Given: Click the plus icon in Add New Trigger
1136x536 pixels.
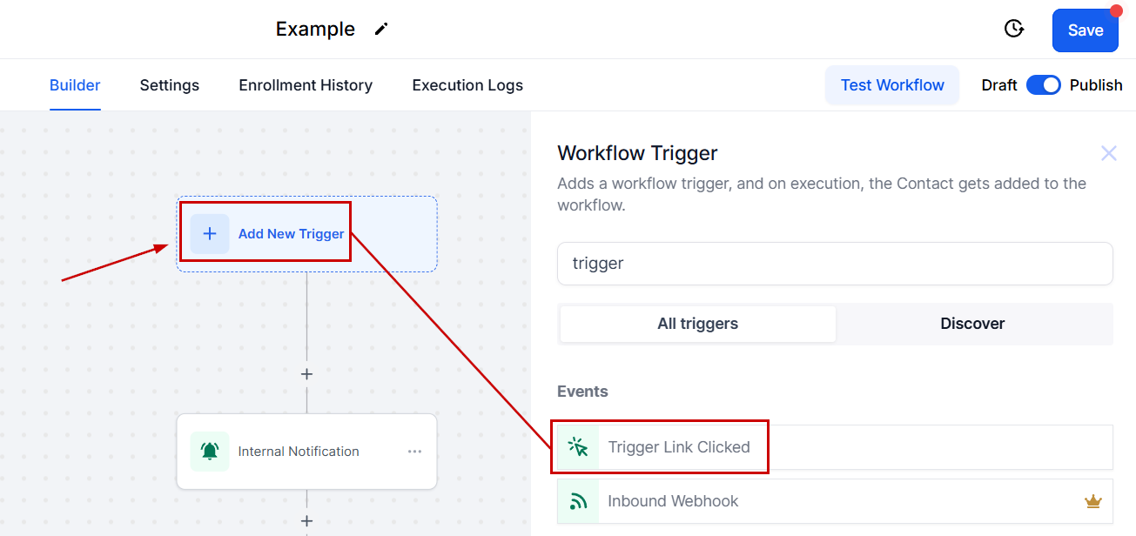Looking at the screenshot, I should coord(210,234).
